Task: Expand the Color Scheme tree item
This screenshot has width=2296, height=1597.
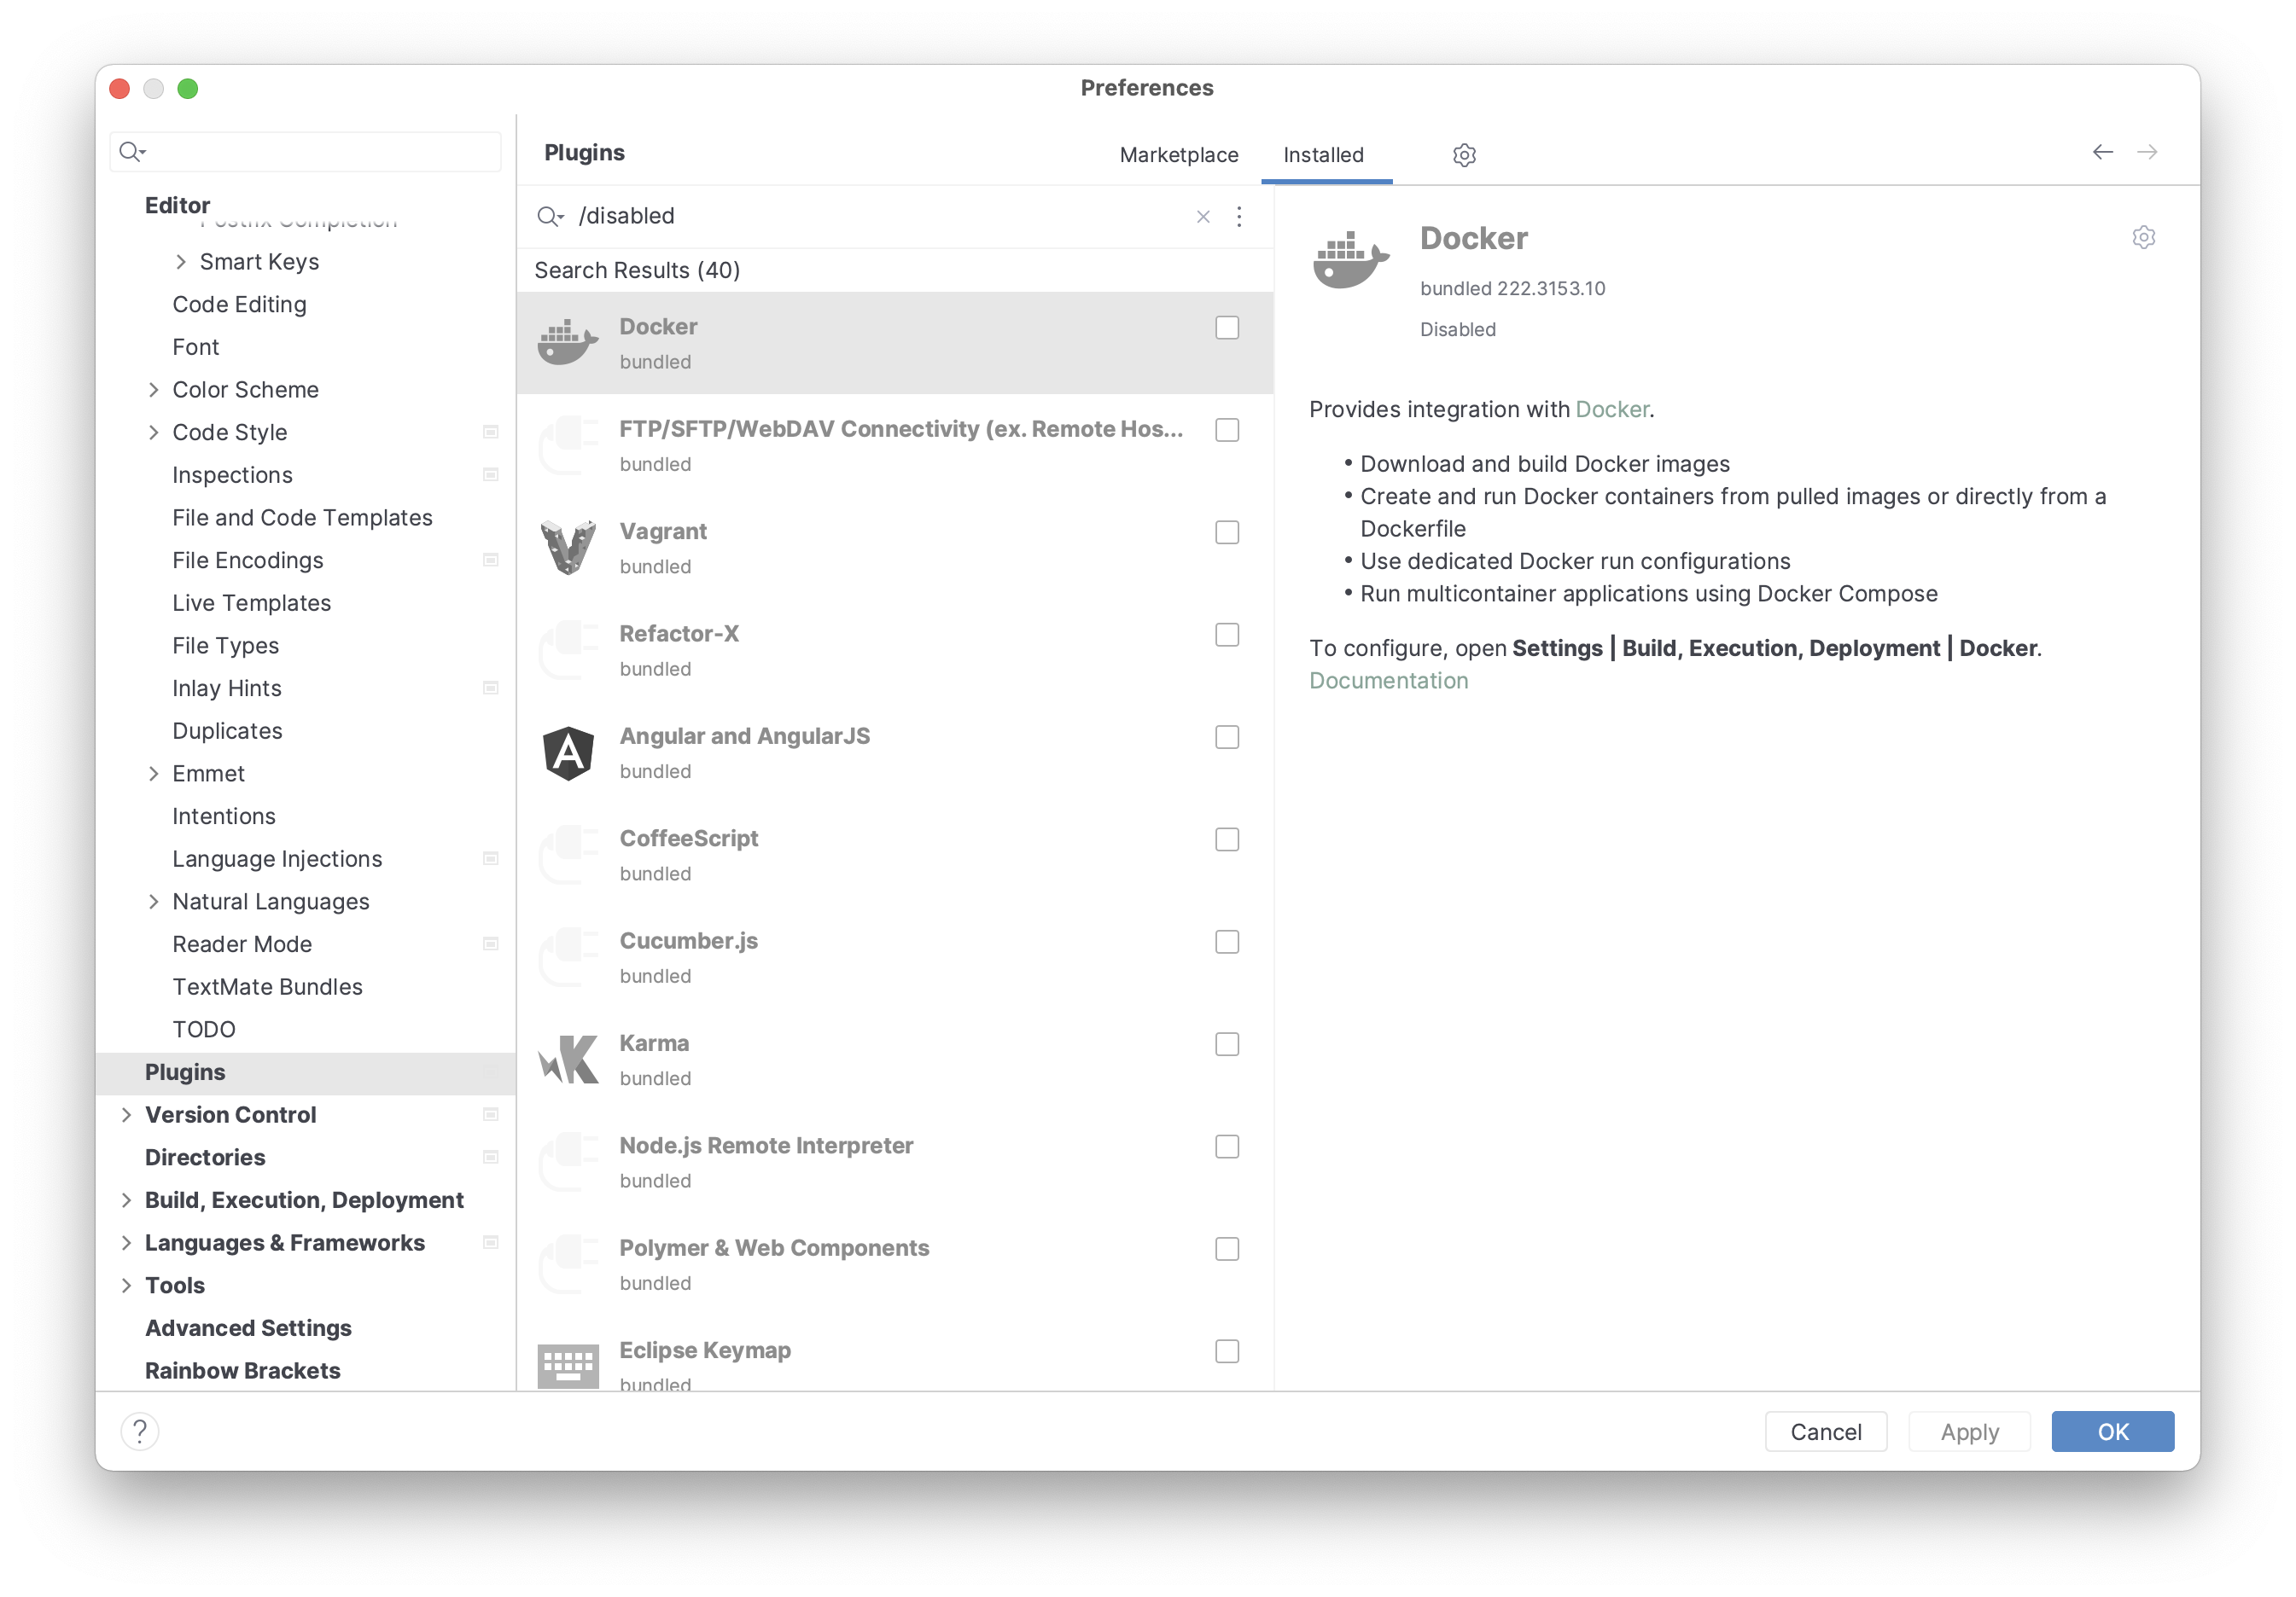Action: point(155,389)
